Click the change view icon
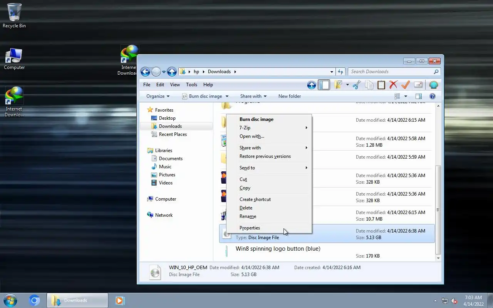The height and width of the screenshot is (308, 493). coord(397,96)
